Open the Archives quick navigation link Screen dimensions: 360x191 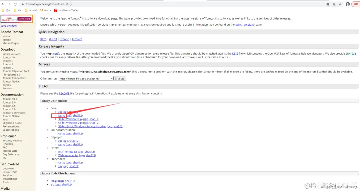point(77,39)
